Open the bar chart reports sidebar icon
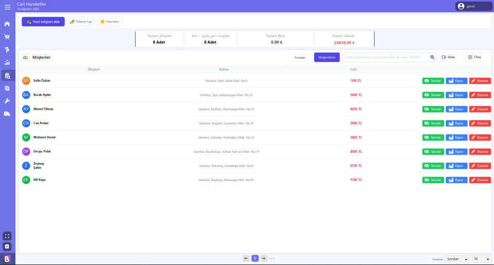Image resolution: width=494 pixels, height=265 pixels. tap(7, 63)
